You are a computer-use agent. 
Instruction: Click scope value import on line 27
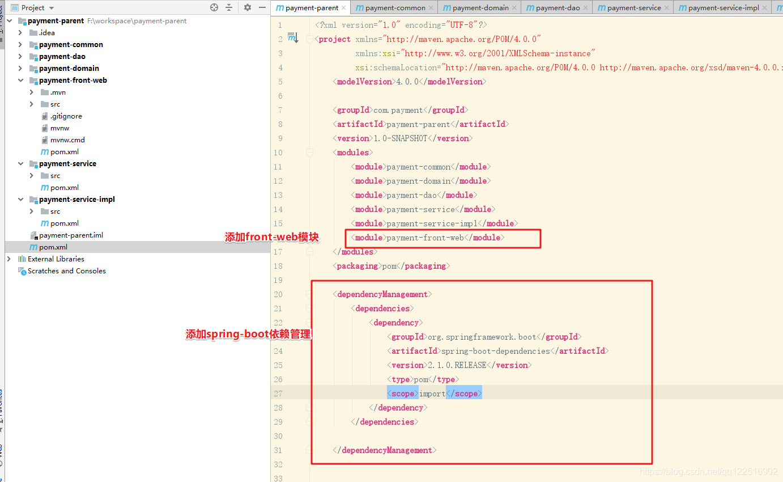pyautogui.click(x=432, y=394)
